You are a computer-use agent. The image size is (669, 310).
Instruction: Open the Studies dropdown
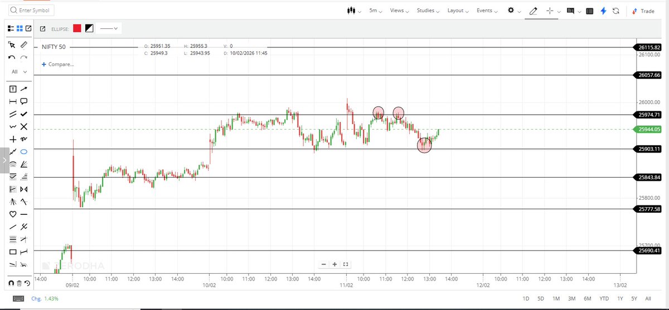coord(429,11)
